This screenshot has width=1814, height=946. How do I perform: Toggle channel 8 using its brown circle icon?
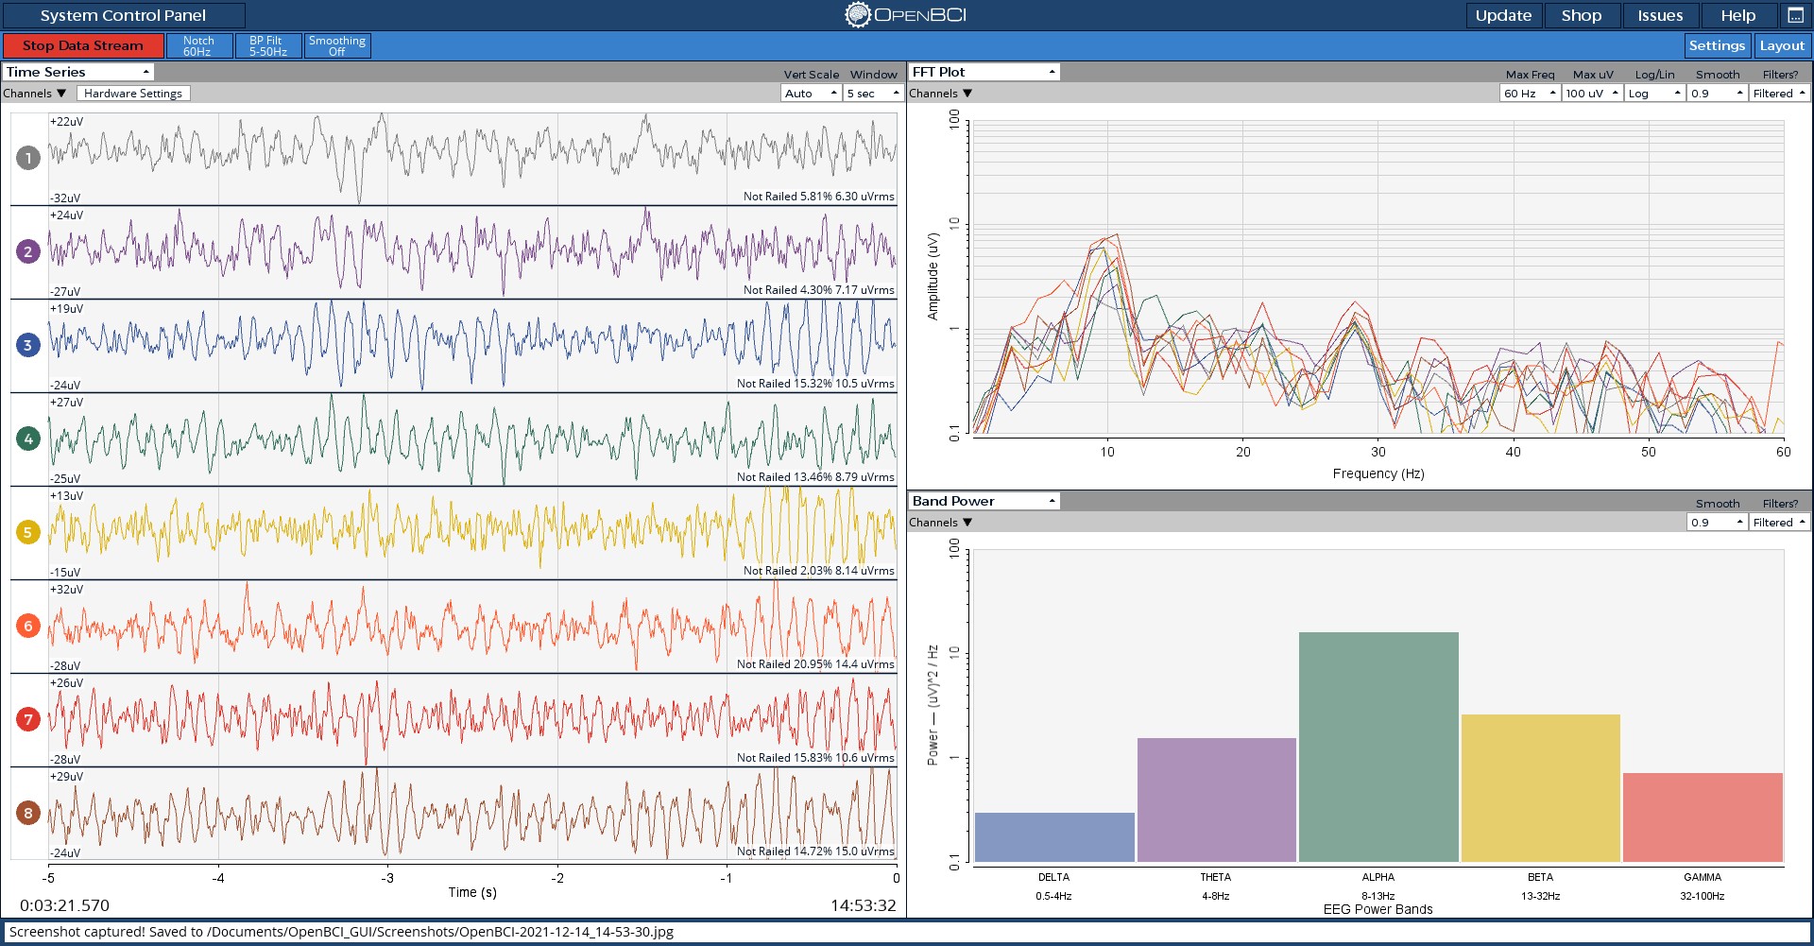pyautogui.click(x=28, y=813)
